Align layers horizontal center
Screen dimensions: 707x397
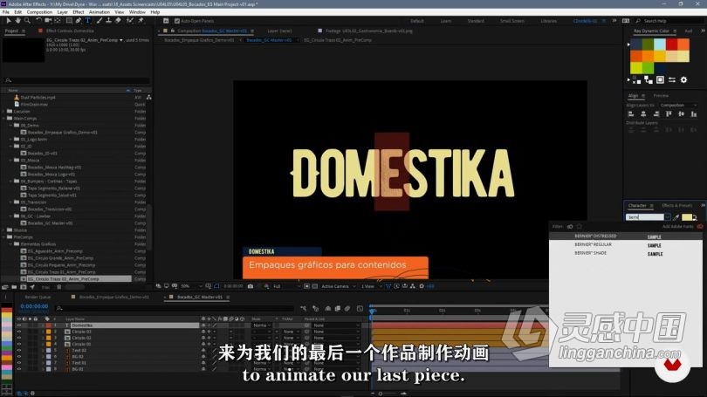point(643,114)
